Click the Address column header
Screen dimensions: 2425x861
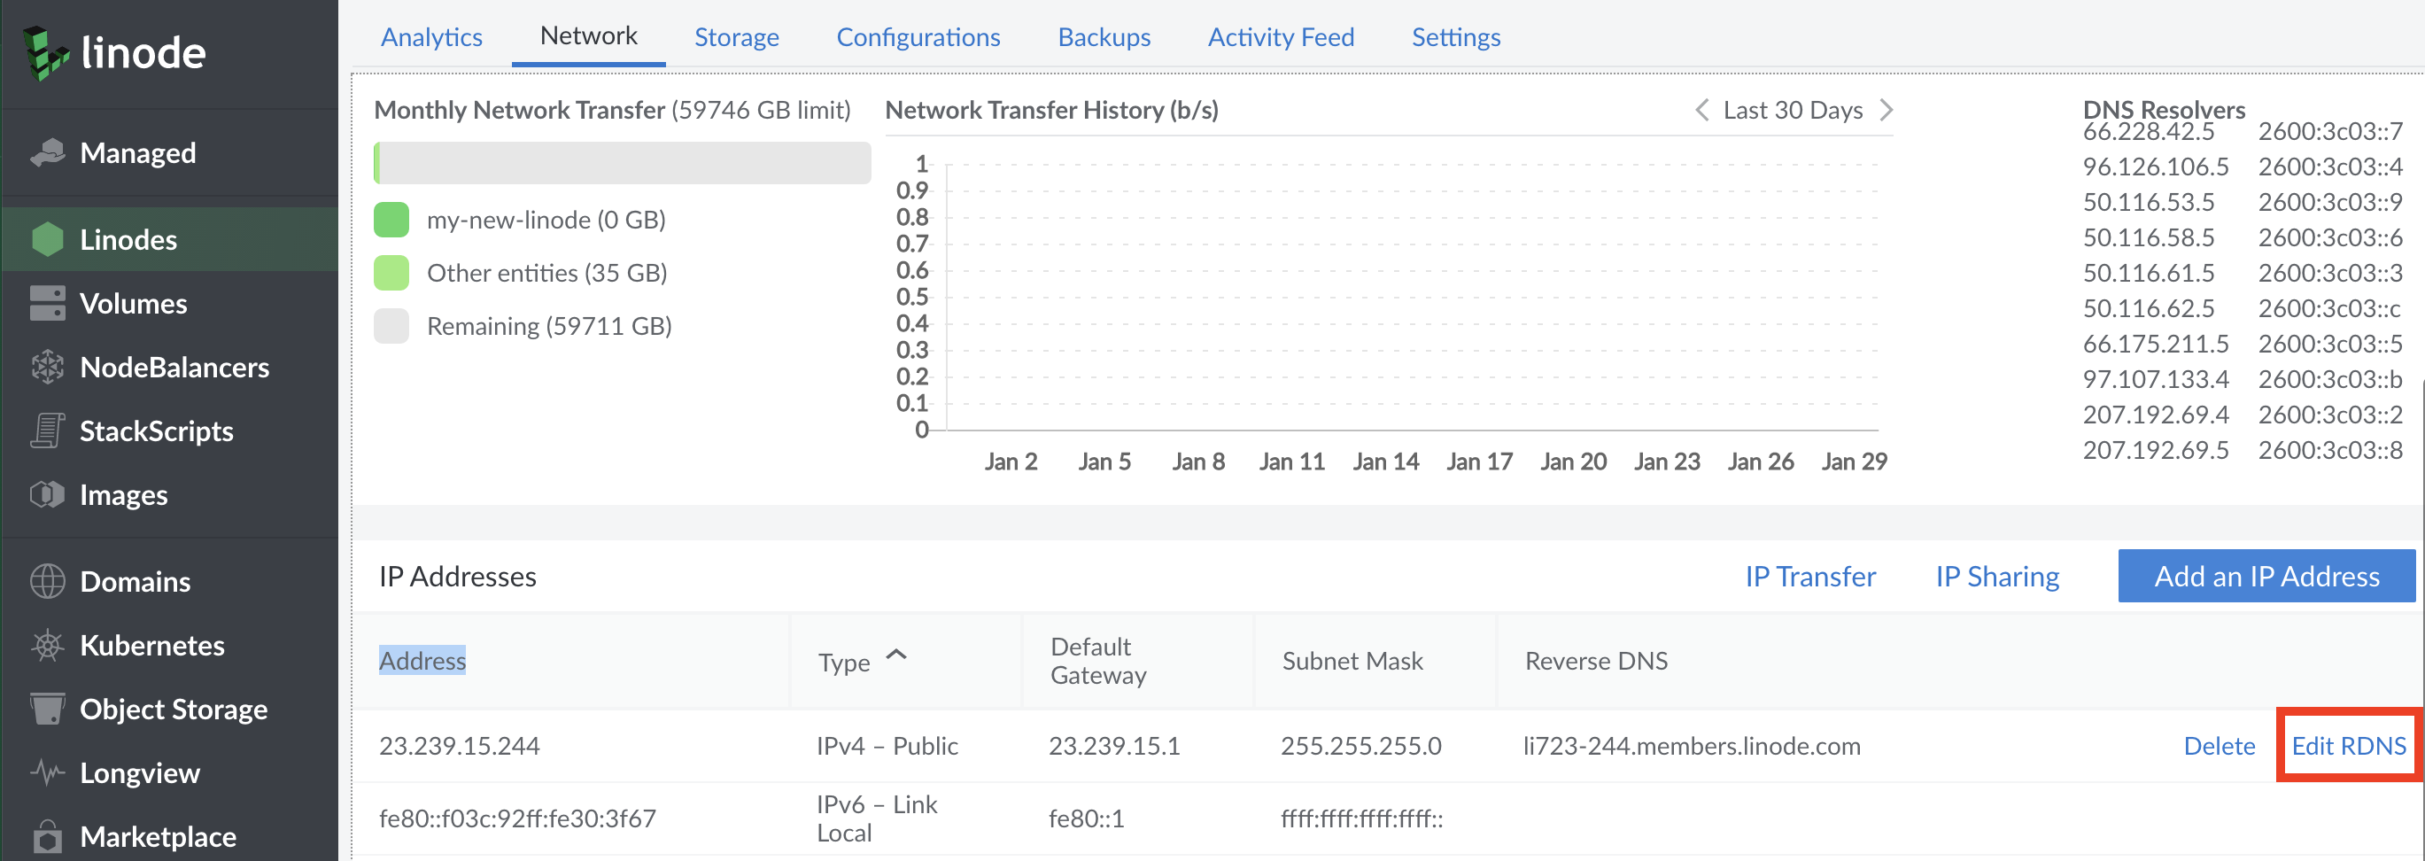pyautogui.click(x=422, y=660)
